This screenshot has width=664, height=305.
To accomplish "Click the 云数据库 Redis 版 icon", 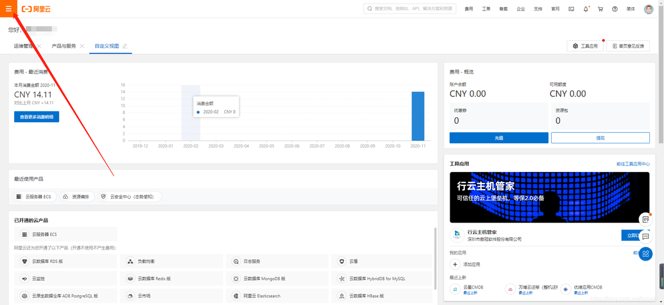I will 131,279.
